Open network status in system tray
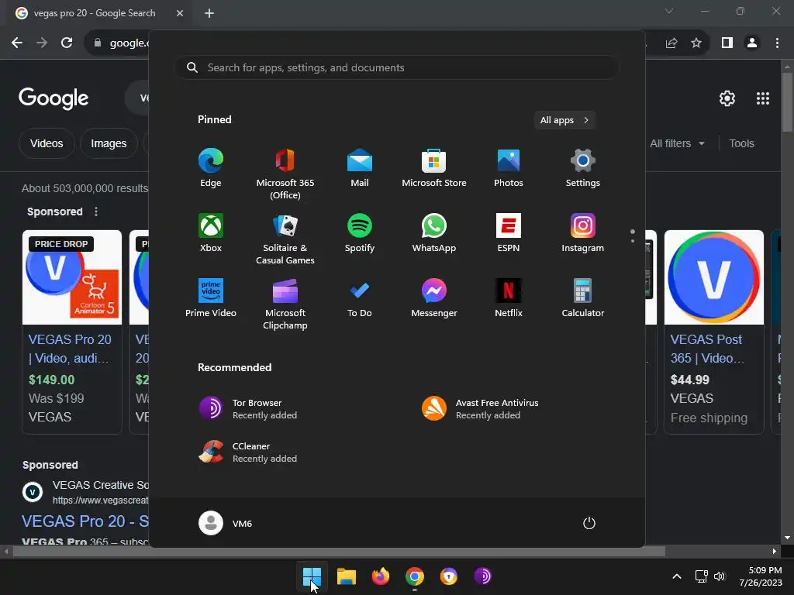The width and height of the screenshot is (794, 595). (x=701, y=576)
